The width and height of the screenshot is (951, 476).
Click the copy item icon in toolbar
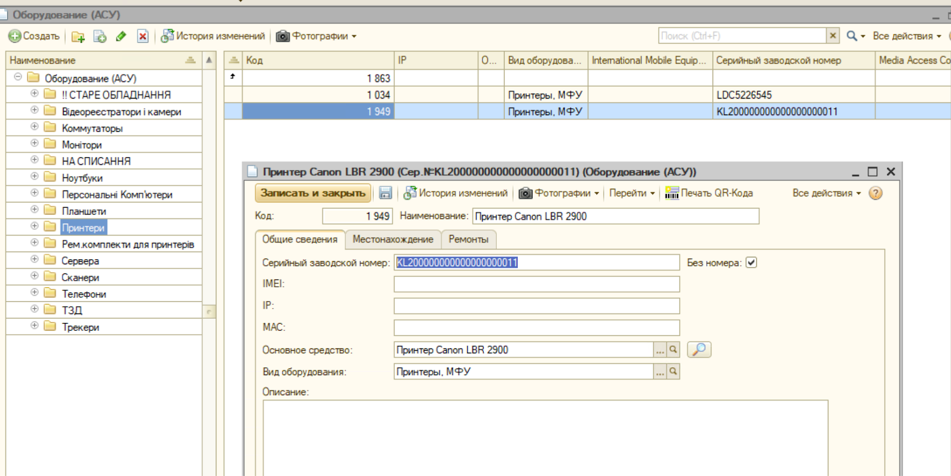[x=100, y=37]
